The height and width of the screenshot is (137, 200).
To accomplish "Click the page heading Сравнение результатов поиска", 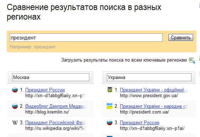I will coord(84,12).
